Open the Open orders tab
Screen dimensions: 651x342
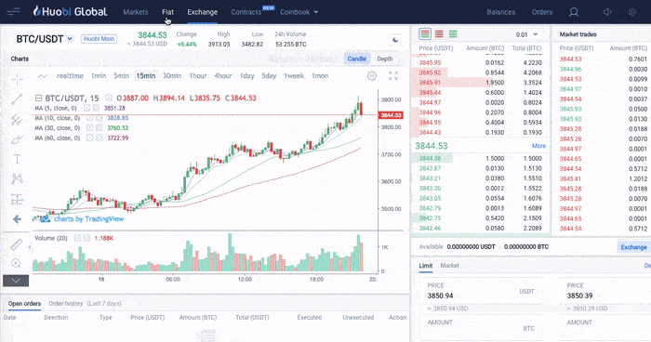[x=24, y=303]
